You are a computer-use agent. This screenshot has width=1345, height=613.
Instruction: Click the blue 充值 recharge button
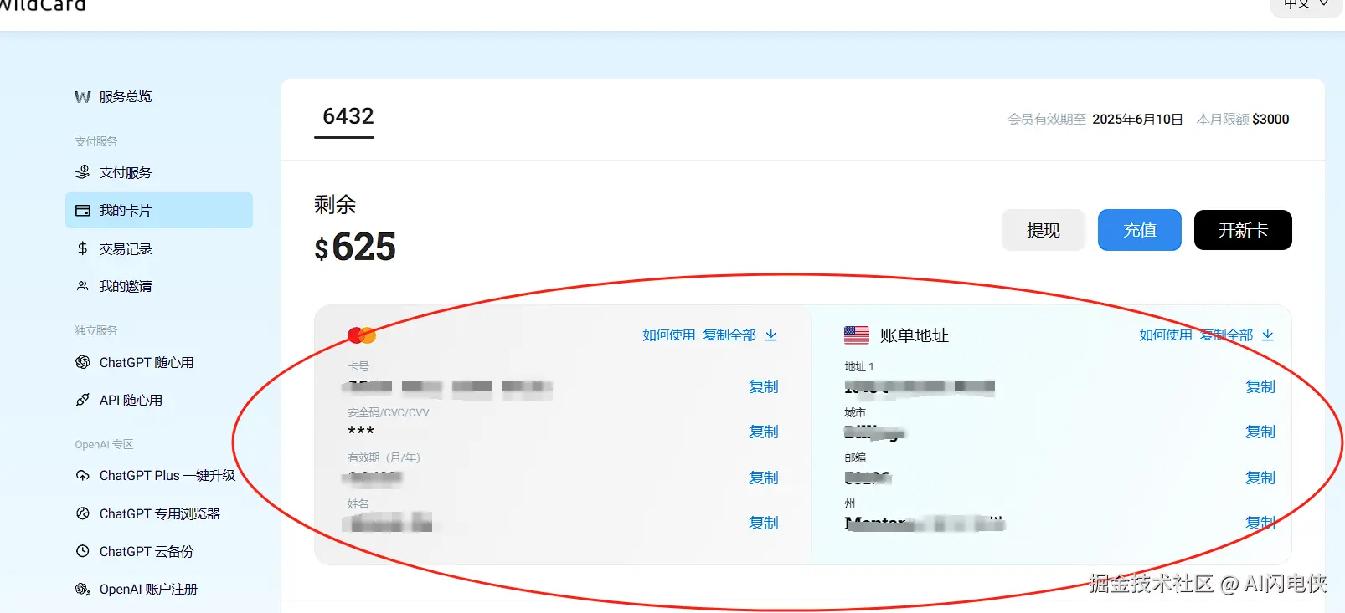pos(1140,230)
